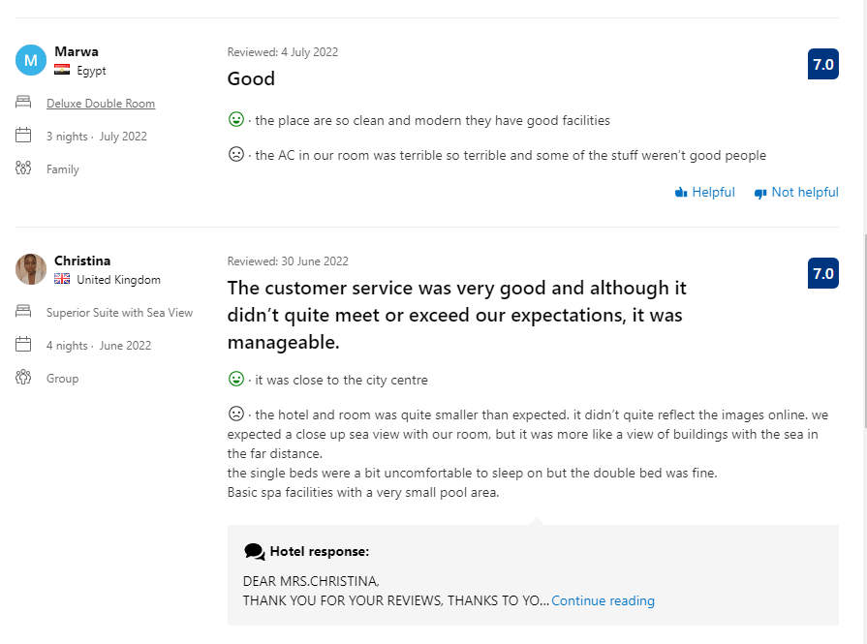867x644 pixels.
Task: Expand hotel response with Continue reading
Action: pos(603,600)
